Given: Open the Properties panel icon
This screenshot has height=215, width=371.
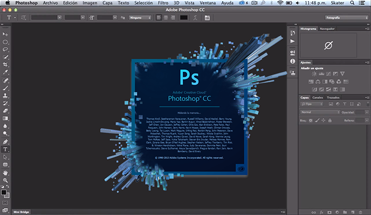Looking at the screenshot, I should (293, 52).
